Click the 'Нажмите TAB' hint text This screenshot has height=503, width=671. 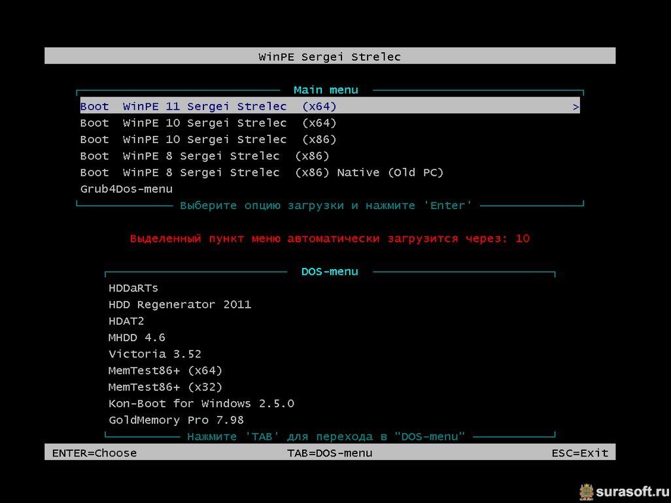point(326,437)
